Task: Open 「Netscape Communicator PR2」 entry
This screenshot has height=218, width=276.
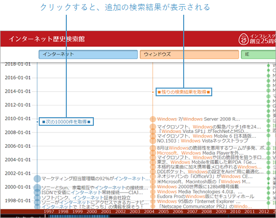Action: pyautogui.click(x=205, y=206)
